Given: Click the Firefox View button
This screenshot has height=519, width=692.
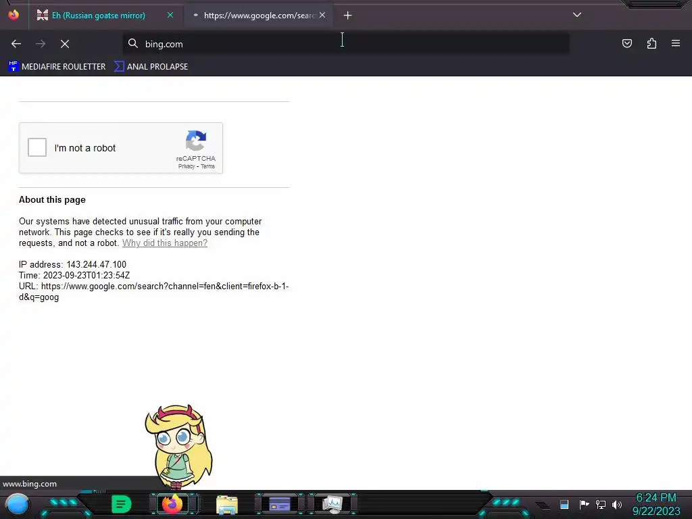Looking at the screenshot, I should (x=14, y=15).
